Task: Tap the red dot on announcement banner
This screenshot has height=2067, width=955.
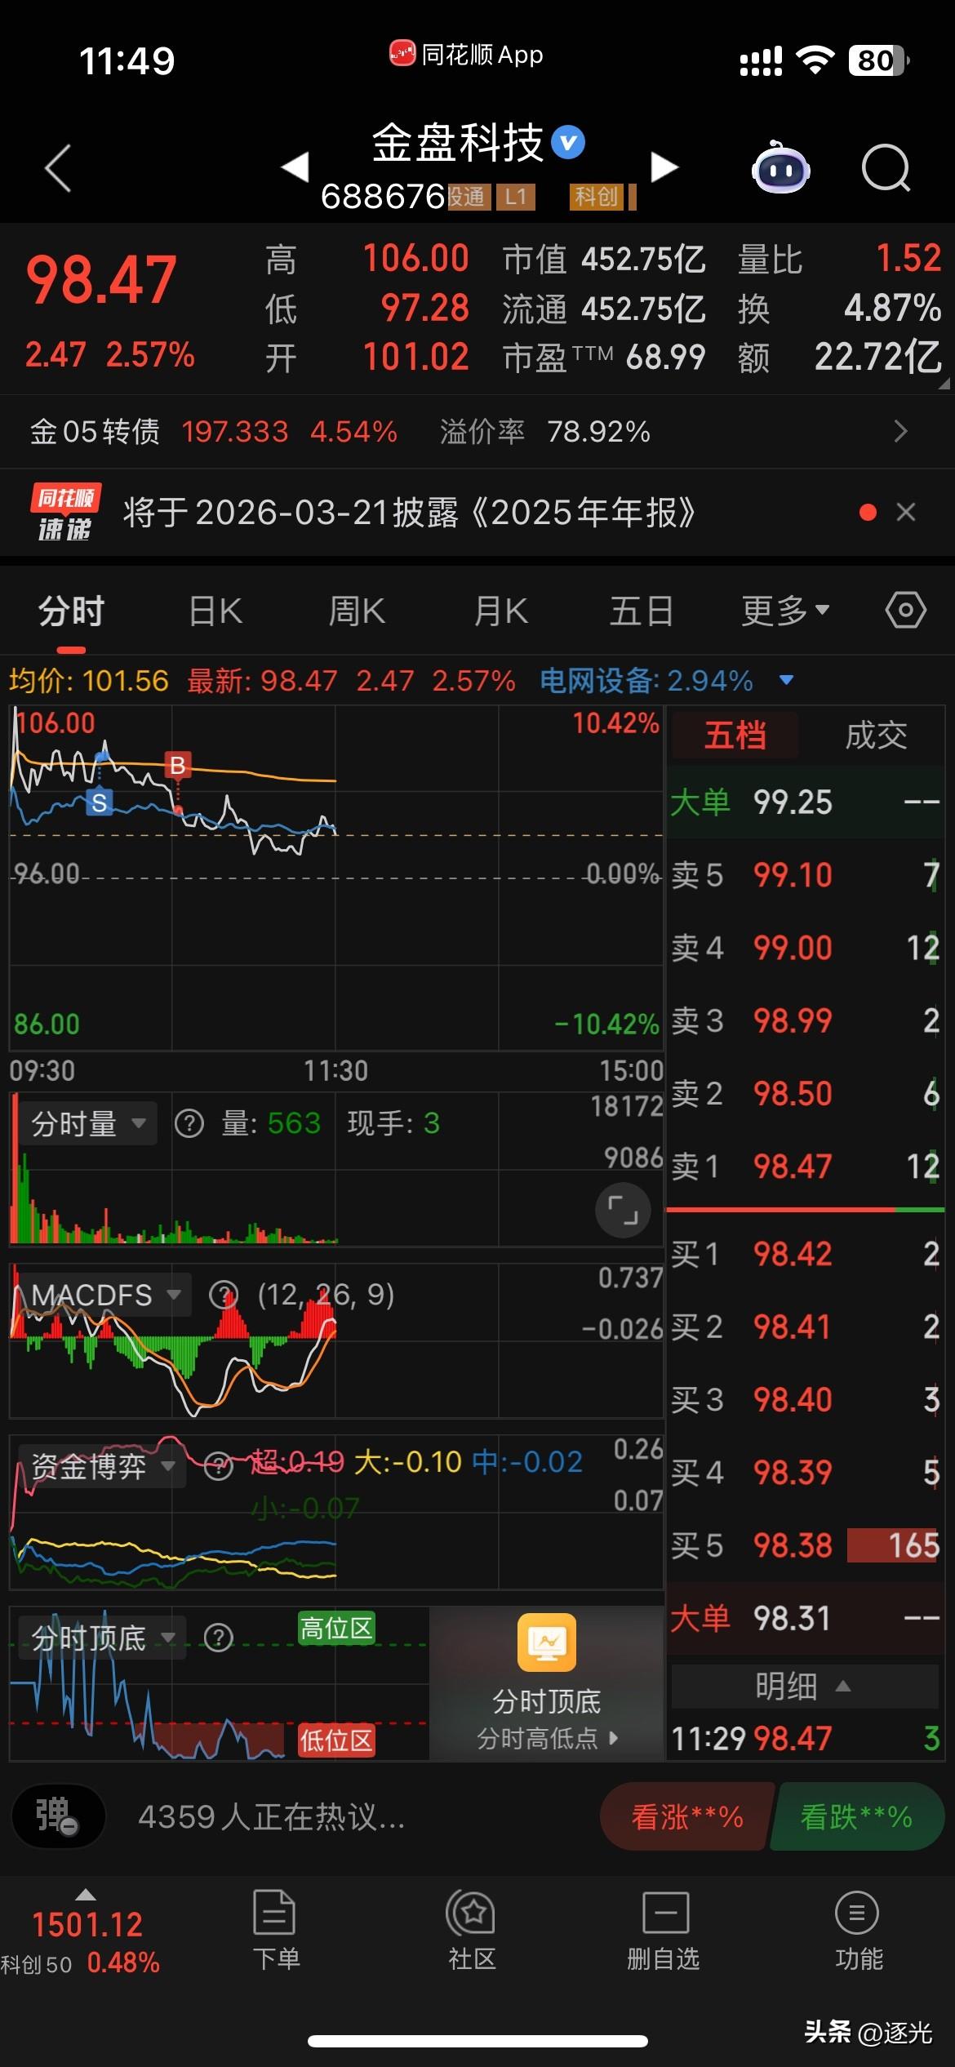Action: 868,512
